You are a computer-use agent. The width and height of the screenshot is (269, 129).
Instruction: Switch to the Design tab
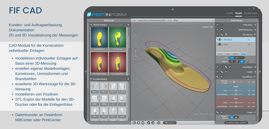[x=244, y=54]
